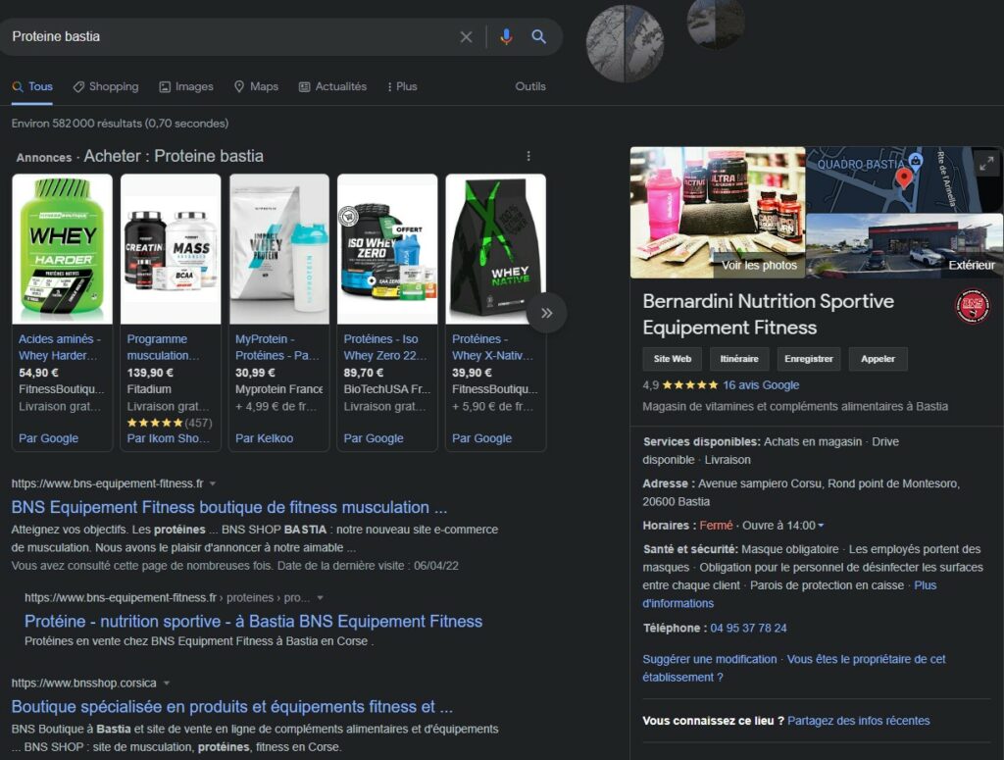Click the Bernardini Nutrition Sportive business title
This screenshot has height=760, width=1004.
click(x=769, y=315)
